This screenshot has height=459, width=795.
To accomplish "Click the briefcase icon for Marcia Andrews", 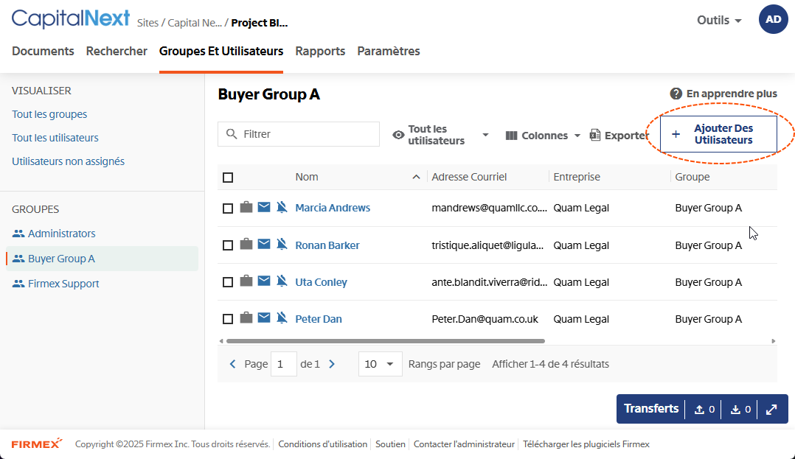I will (246, 207).
